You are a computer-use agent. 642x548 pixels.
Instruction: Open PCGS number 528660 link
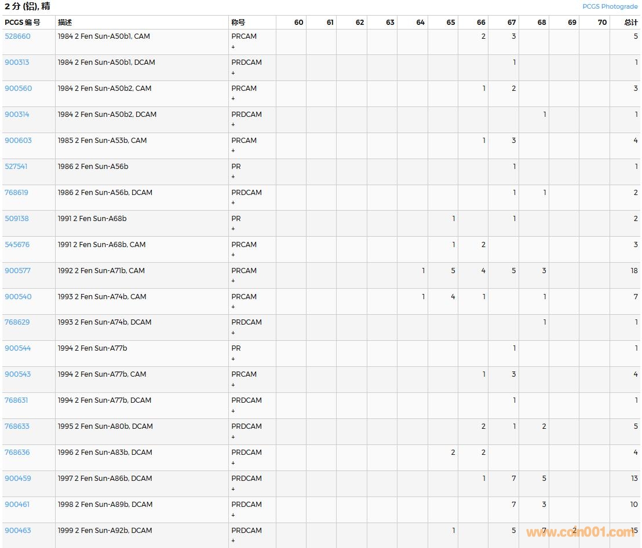(x=17, y=36)
